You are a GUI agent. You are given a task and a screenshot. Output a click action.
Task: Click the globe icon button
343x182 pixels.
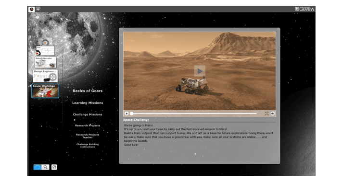(54, 167)
